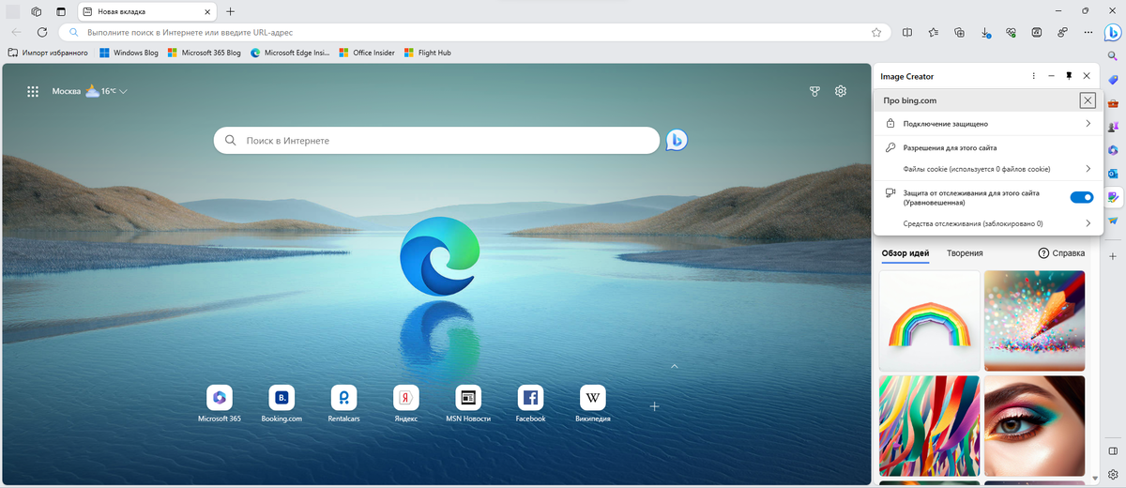
Task: Open Facebook quick link tile
Action: (x=530, y=404)
